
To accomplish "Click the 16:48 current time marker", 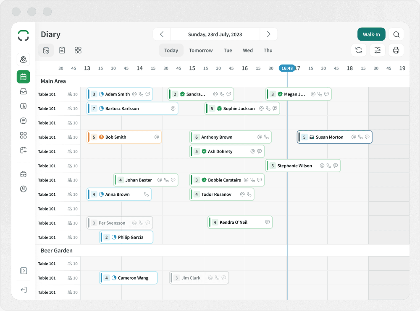I will pos(287,68).
